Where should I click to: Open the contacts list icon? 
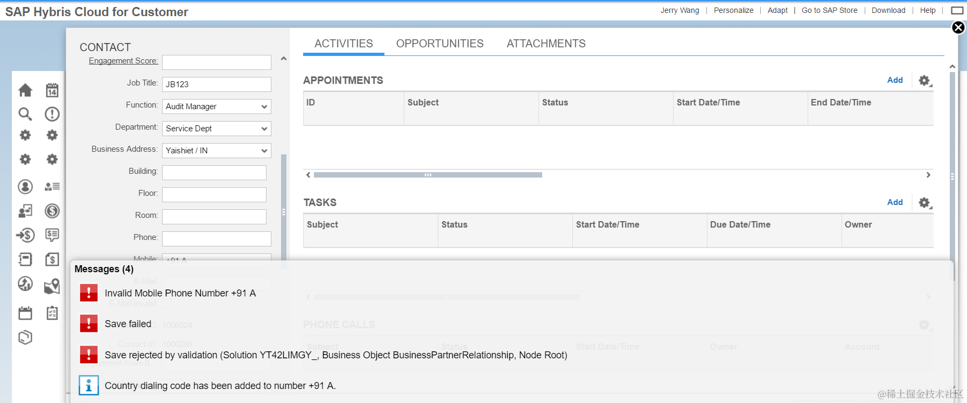tap(52, 187)
